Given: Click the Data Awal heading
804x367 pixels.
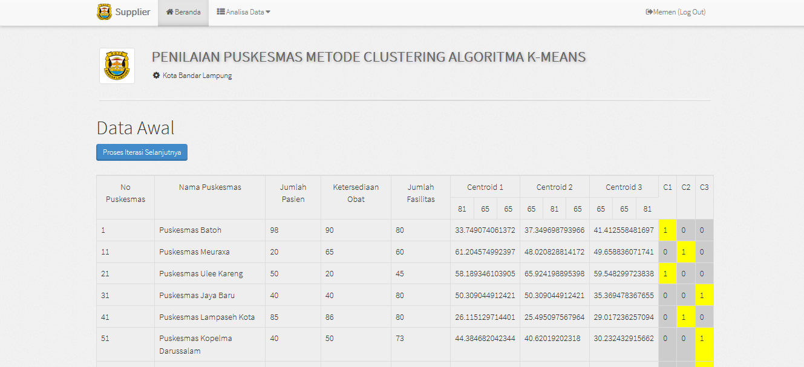Looking at the screenshot, I should coord(136,128).
